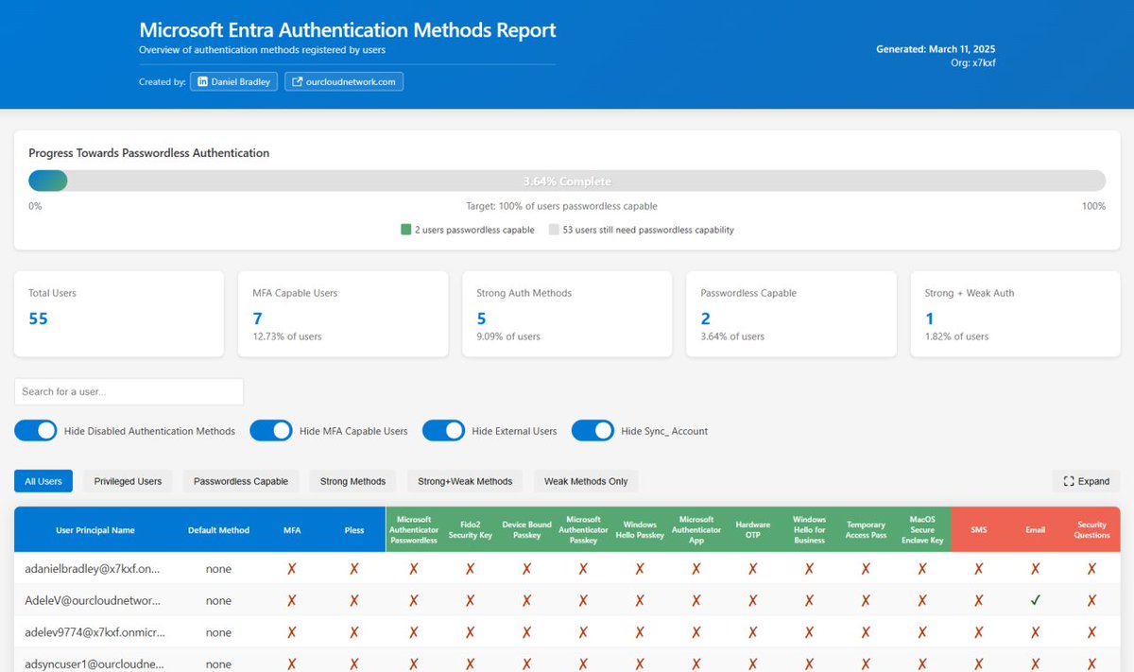The image size is (1134, 672).
Task: Click MFA red X for adanielbradley row
Action: point(292,569)
